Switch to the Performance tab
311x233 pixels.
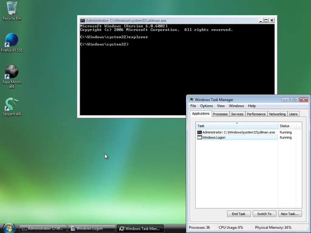pos(256,114)
